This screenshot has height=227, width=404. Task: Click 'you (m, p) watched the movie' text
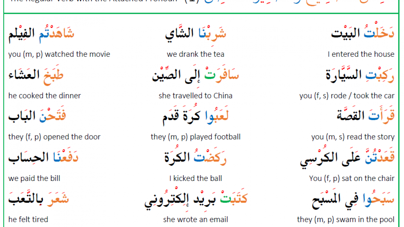coord(59,54)
